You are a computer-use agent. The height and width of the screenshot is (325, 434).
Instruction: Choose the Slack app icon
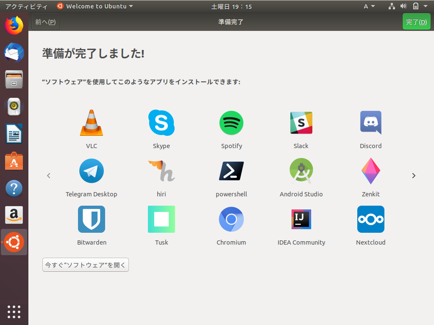click(301, 123)
